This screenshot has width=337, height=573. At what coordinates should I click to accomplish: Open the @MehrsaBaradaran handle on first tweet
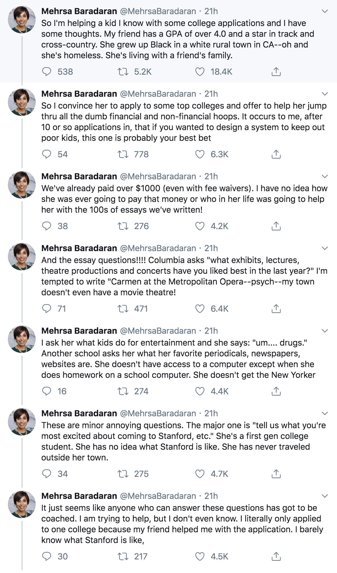[x=158, y=11]
